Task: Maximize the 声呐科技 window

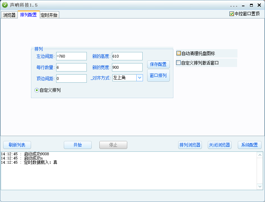Action: click(251, 5)
